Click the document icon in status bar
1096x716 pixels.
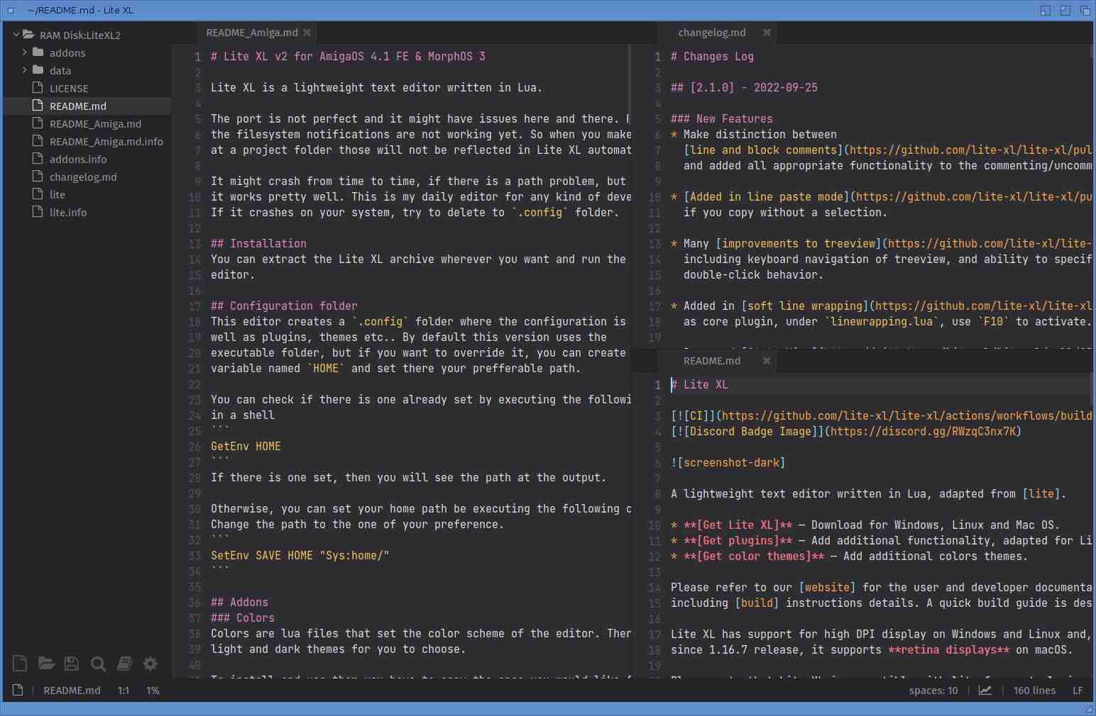pos(18,690)
